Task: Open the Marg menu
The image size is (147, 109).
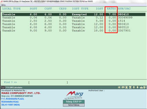Action: (x=3, y=5)
